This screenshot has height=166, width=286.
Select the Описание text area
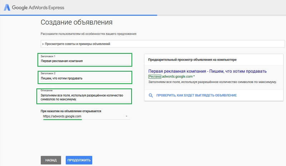[84, 97]
